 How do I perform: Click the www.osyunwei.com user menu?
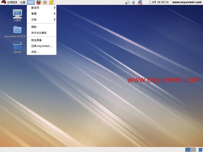pyautogui.click(x=187, y=2)
